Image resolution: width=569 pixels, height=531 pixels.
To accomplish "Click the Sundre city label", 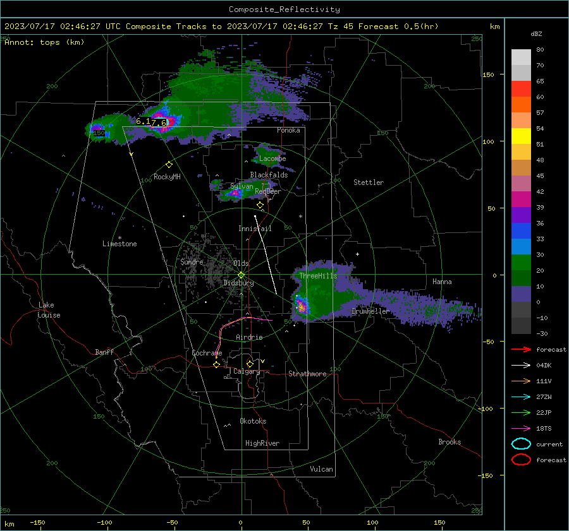I will pyautogui.click(x=192, y=261).
